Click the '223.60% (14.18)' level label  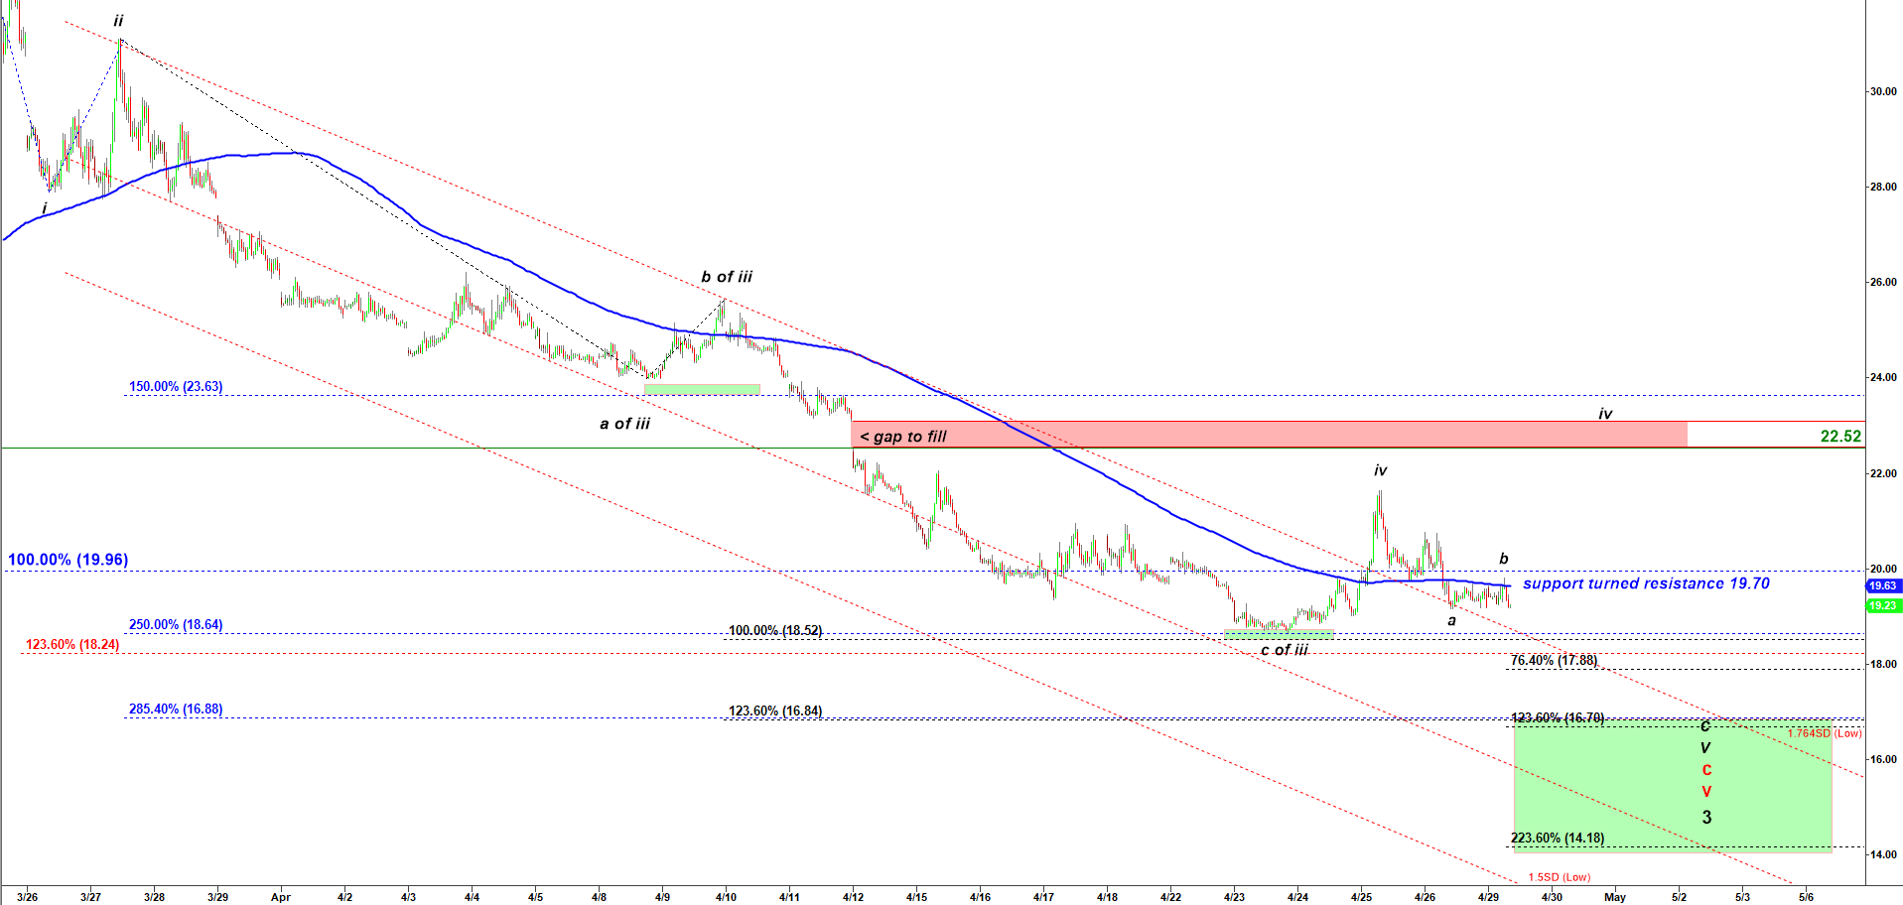(1558, 838)
